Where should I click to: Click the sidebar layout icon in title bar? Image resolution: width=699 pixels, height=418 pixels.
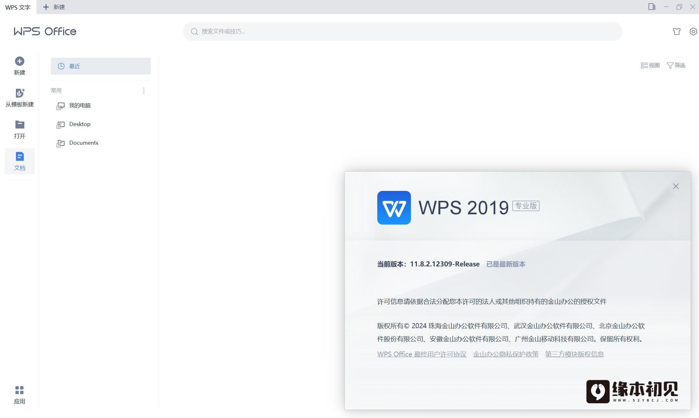[652, 7]
